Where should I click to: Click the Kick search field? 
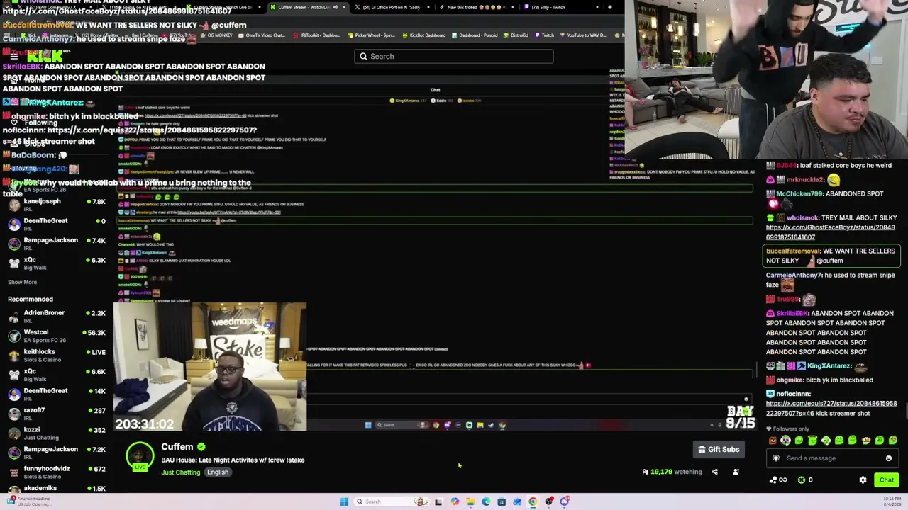[x=454, y=56]
